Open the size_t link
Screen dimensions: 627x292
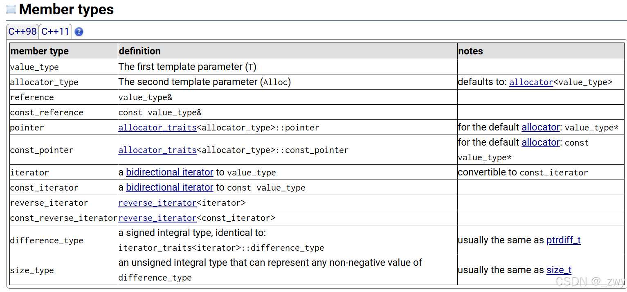tap(559, 270)
